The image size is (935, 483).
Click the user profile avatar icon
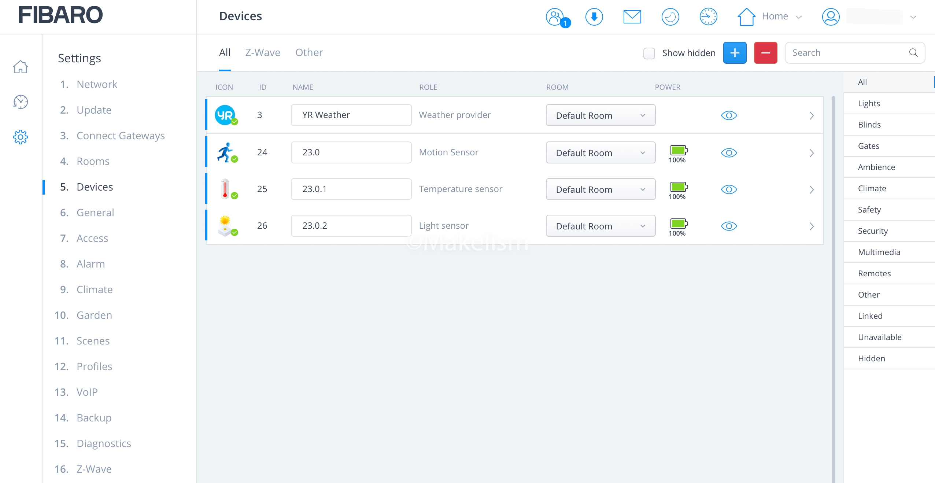pos(831,17)
